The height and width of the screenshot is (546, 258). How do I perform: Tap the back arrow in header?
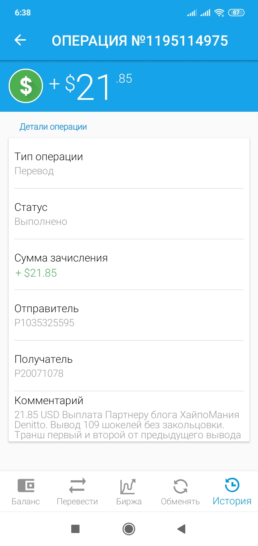pyautogui.click(x=20, y=40)
